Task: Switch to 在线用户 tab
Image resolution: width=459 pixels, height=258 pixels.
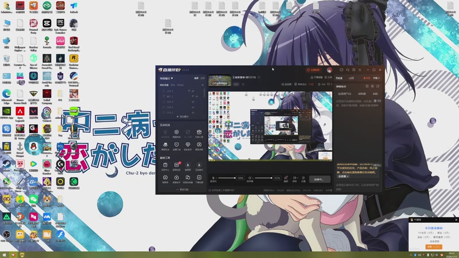Action: tap(345, 94)
